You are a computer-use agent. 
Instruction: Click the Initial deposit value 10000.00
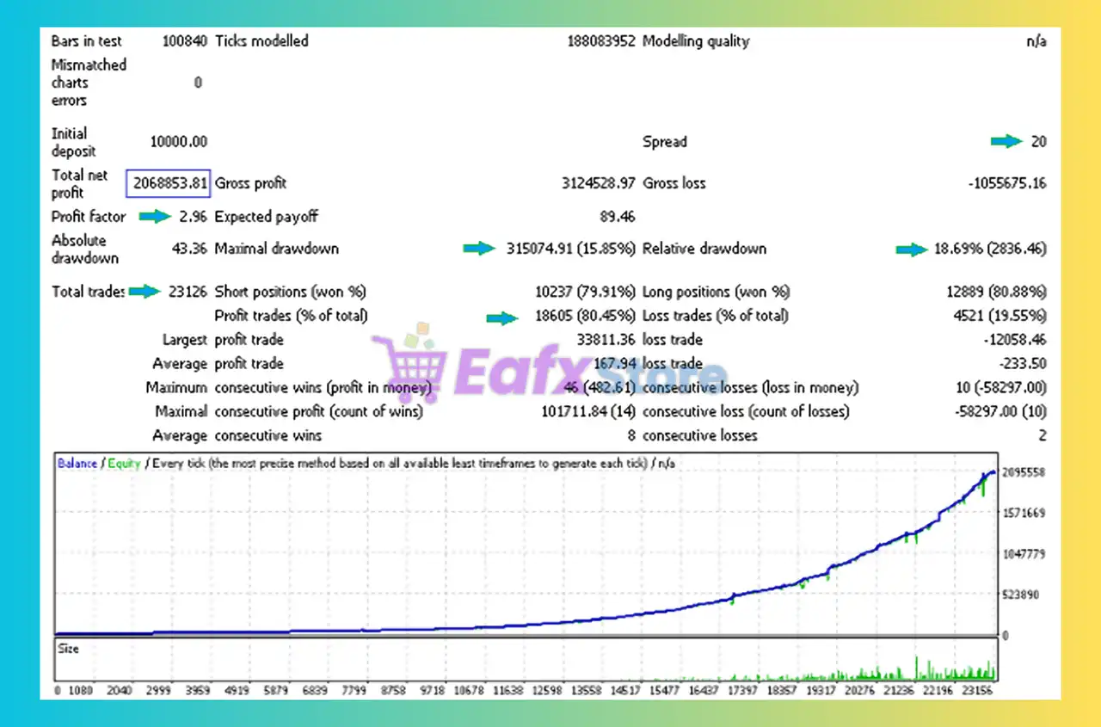[x=178, y=142]
